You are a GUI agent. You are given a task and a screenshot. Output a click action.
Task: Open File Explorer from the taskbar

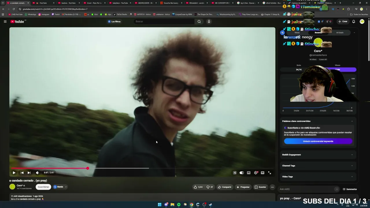pos(172,205)
